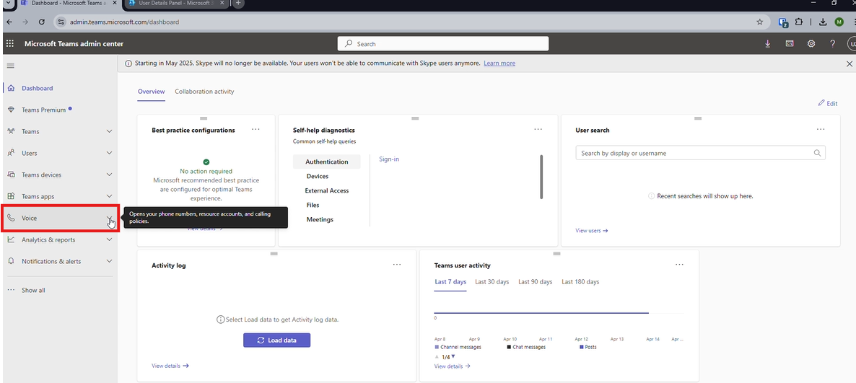Open View details in Activity log card
Viewport: 856px width, 383px height.
coord(170,366)
